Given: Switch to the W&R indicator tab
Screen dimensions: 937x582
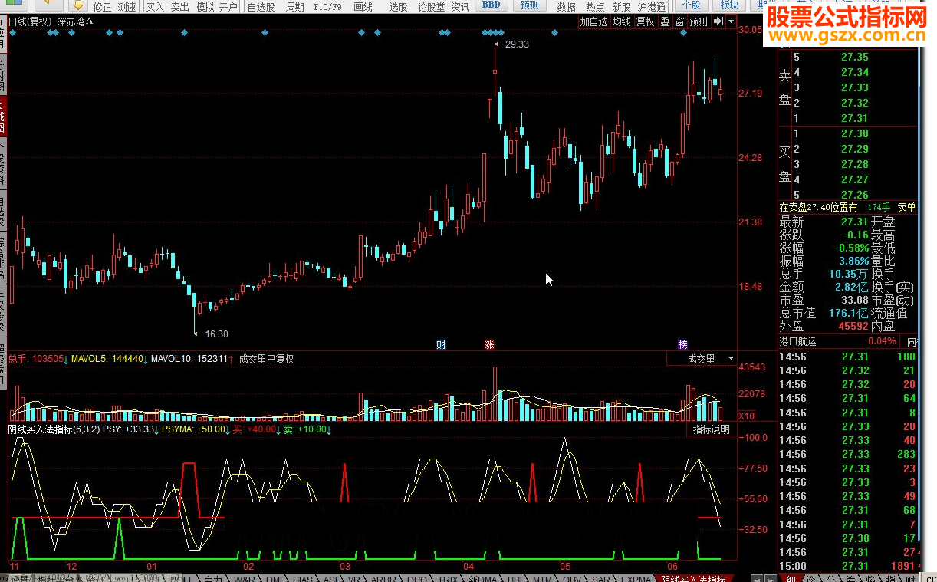Looking at the screenshot, I should point(245,579).
